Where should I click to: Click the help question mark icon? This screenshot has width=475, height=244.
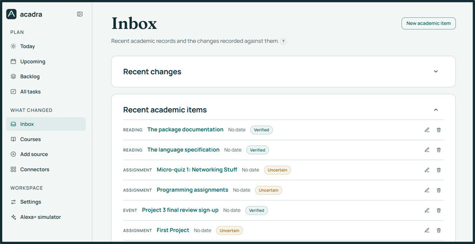(283, 41)
